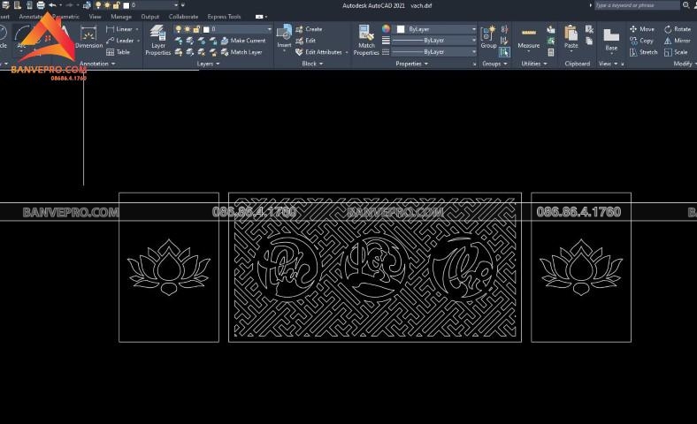Click Create block tool

[309, 29]
